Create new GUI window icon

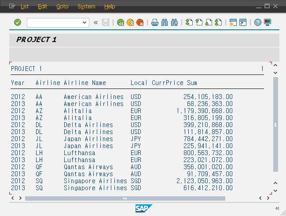[x=233, y=22]
